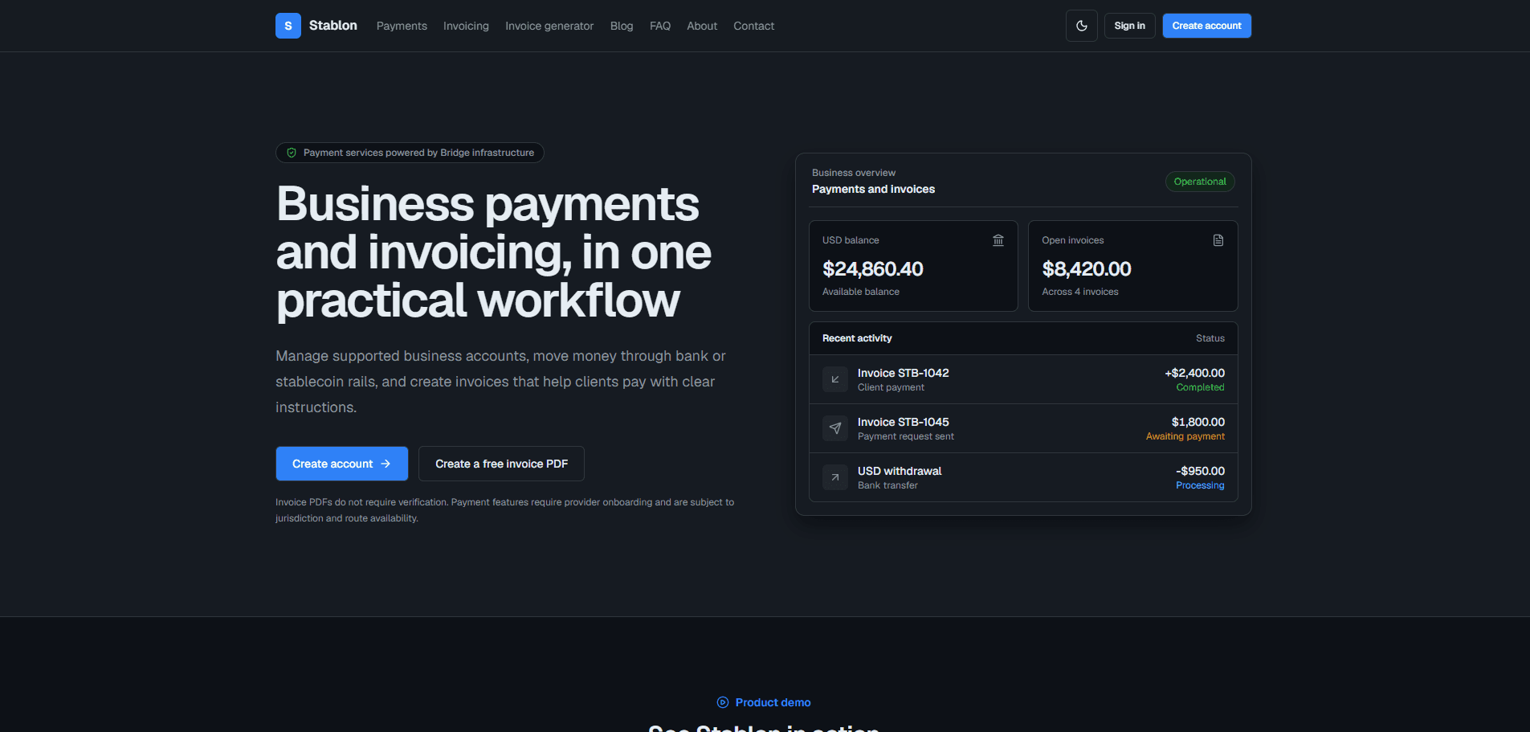Viewport: 1530px width, 732px height.
Task: Click the Product demo label
Action: pos(773,702)
